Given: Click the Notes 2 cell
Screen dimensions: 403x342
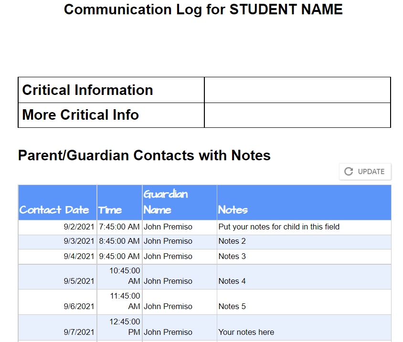Looking at the screenshot, I should (x=304, y=242).
